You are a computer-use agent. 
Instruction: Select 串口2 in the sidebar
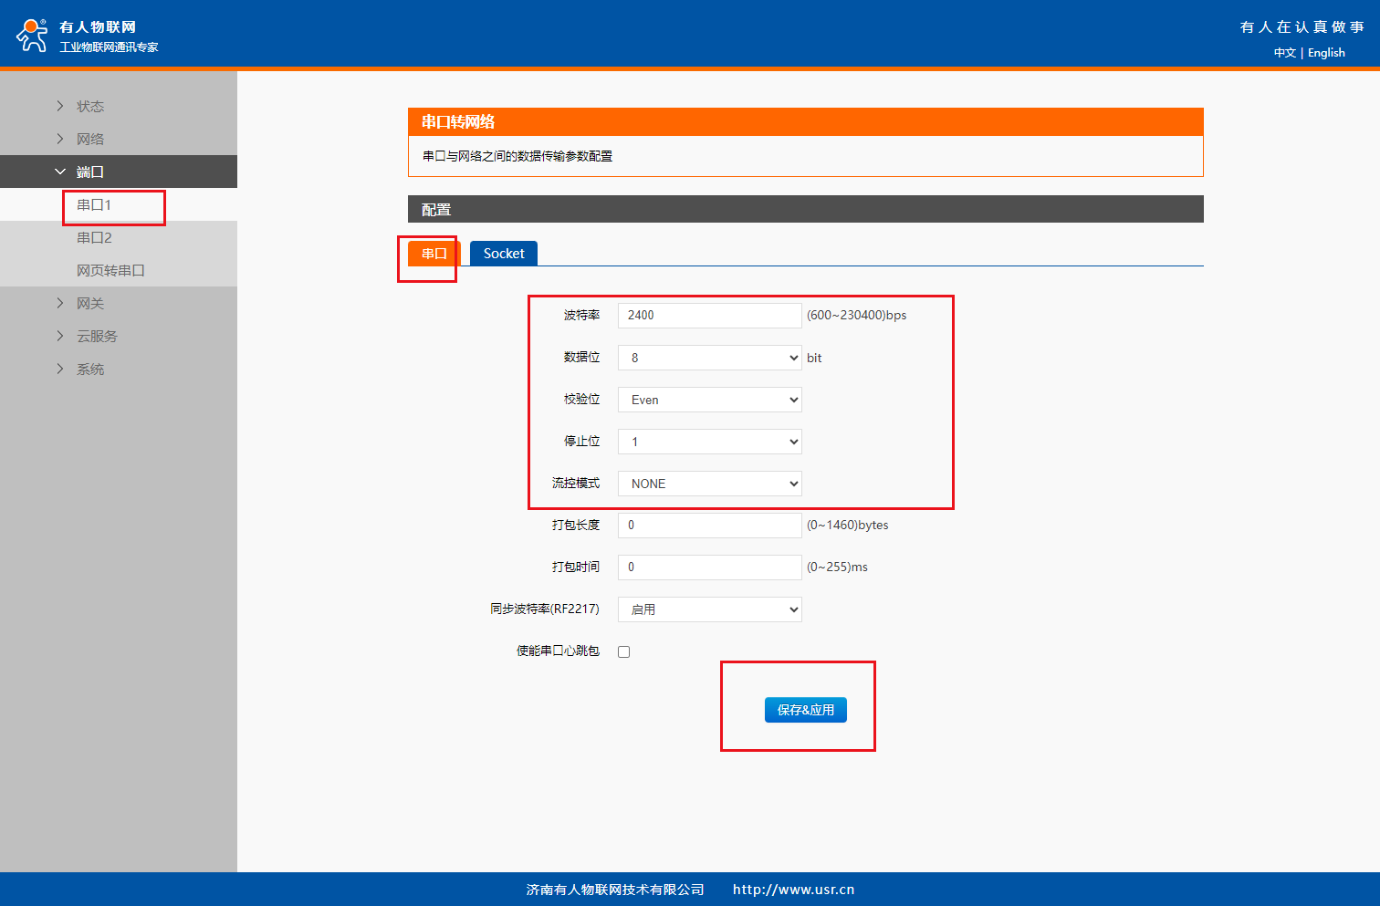click(94, 237)
